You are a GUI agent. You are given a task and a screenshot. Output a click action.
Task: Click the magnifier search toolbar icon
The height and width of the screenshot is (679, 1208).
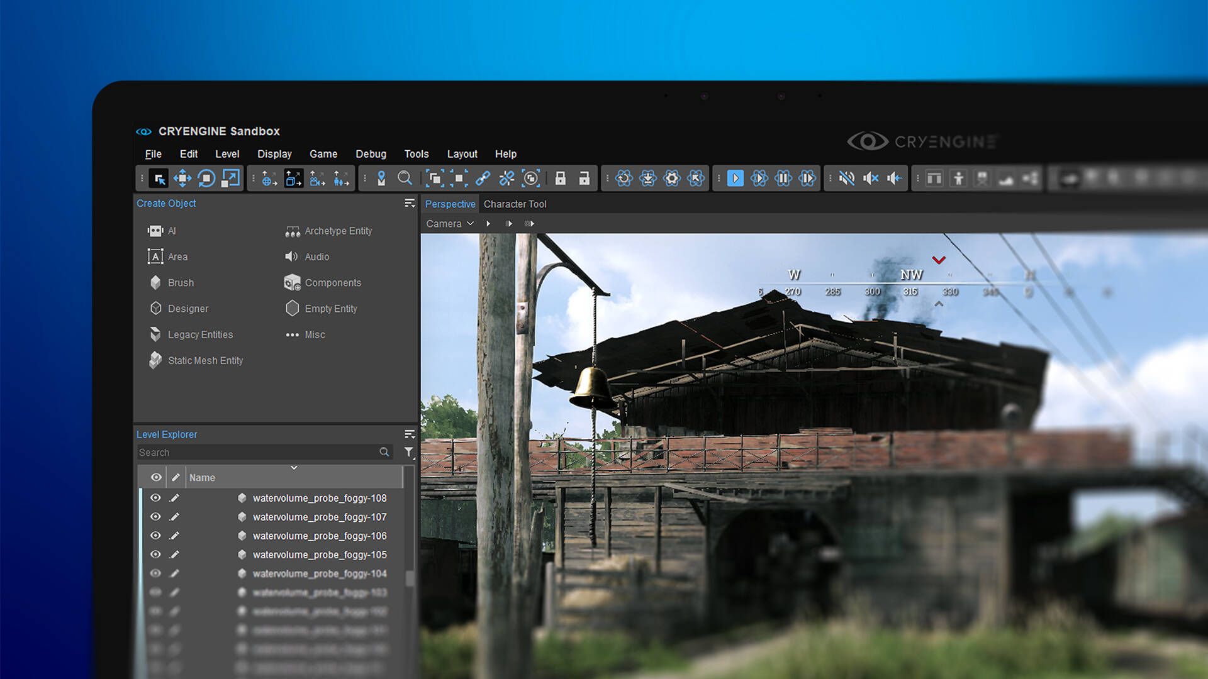click(x=405, y=179)
